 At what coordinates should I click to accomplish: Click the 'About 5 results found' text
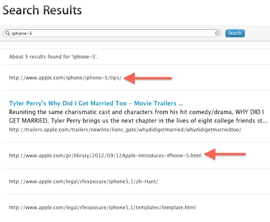[x=54, y=57]
